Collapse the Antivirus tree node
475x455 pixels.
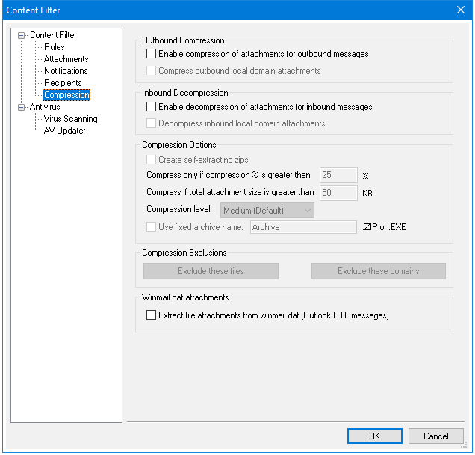click(x=22, y=107)
